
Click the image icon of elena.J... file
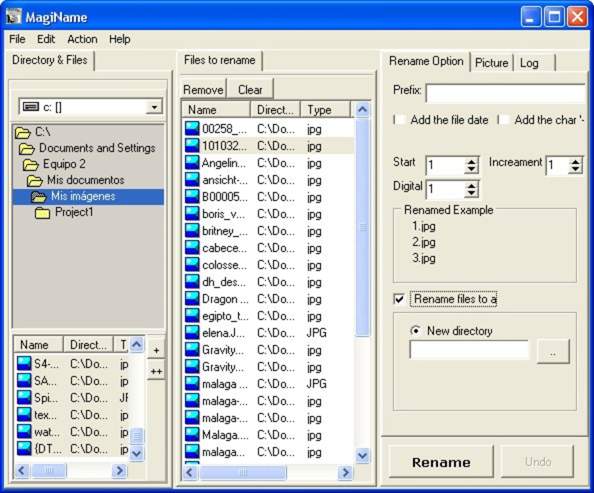pyautogui.click(x=192, y=333)
